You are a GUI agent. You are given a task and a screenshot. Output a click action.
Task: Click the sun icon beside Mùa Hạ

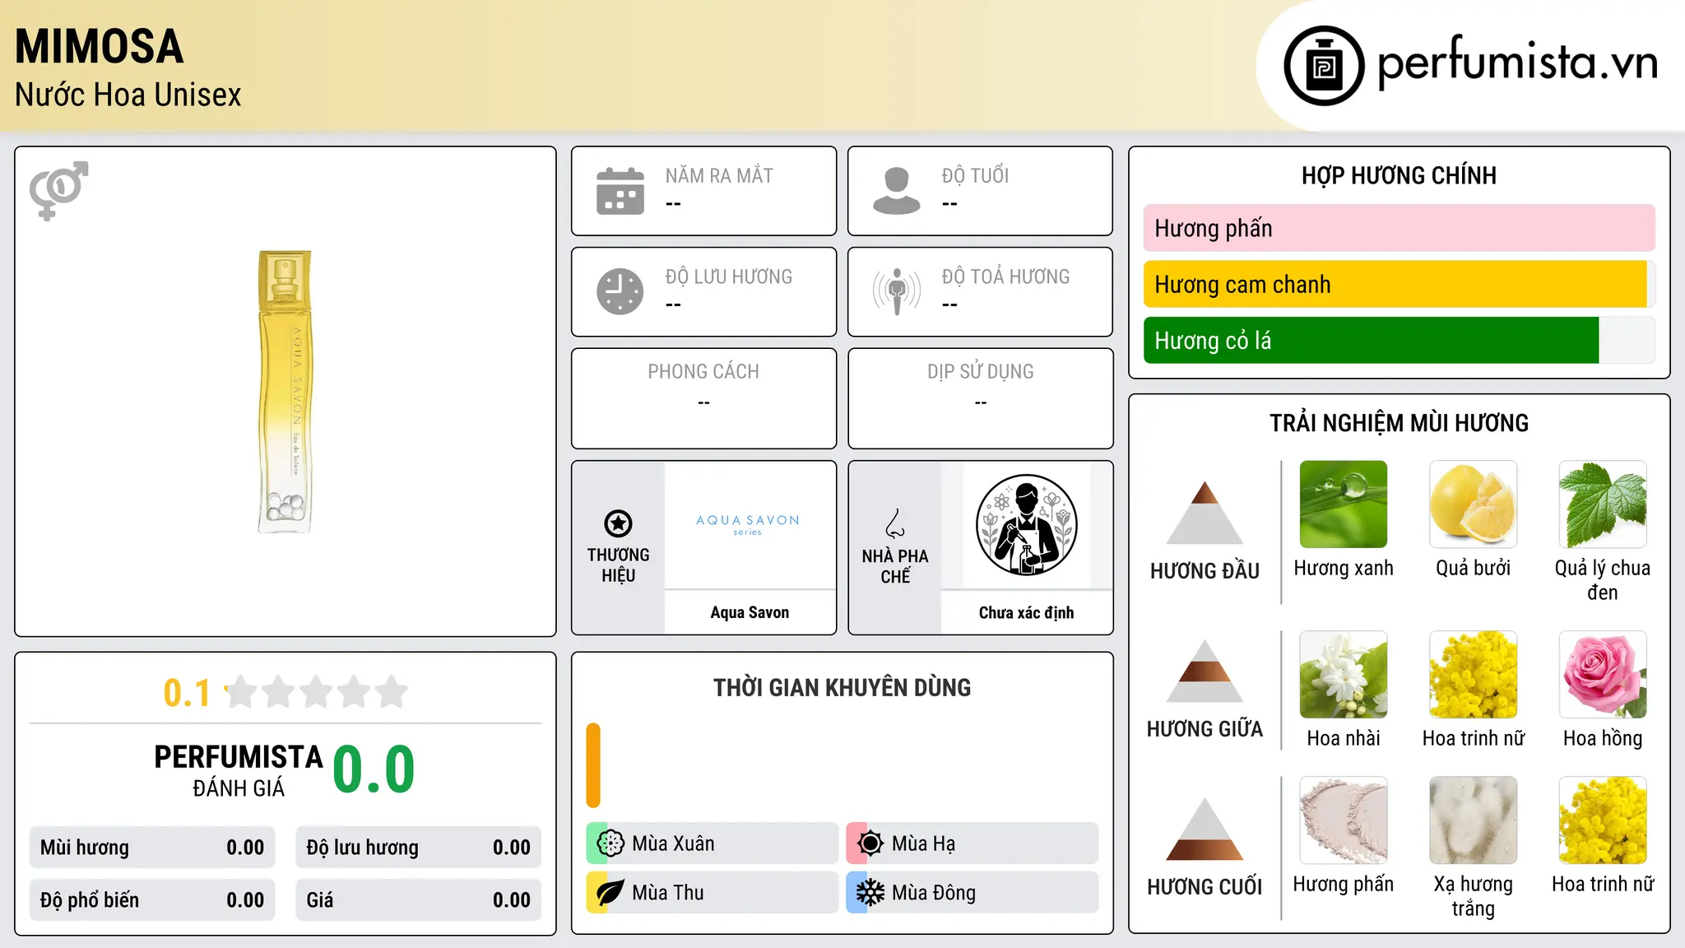(x=870, y=843)
